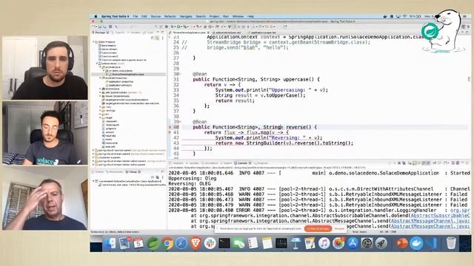Open the Refactor menu
This screenshot has width=474, height=266.
click(170, 16)
